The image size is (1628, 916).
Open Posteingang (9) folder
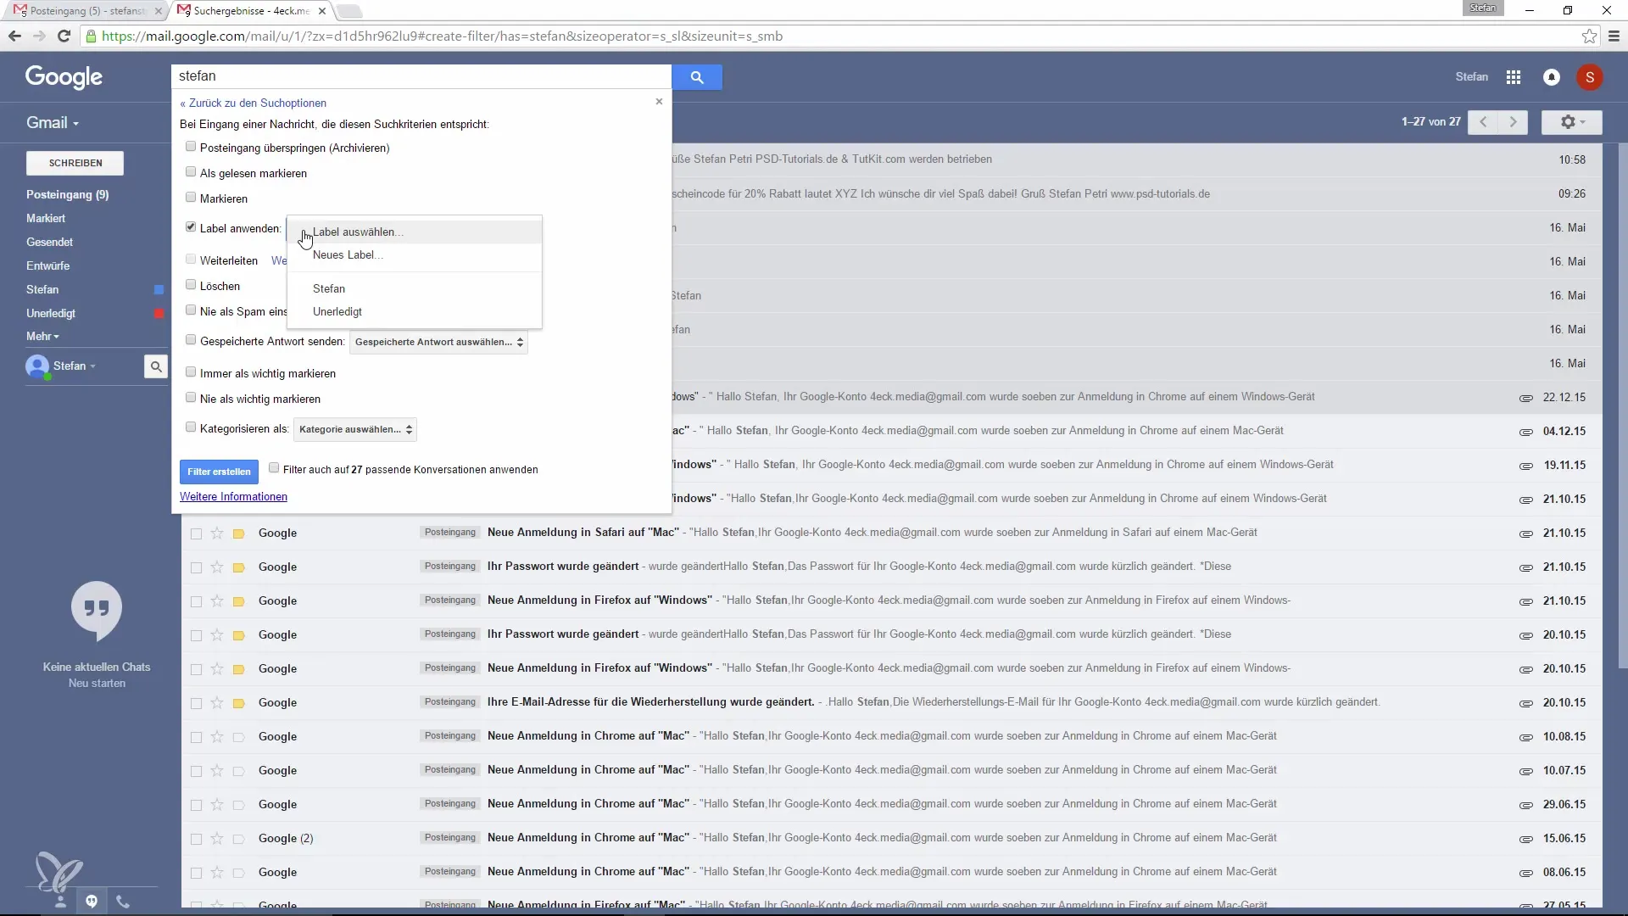[68, 195]
